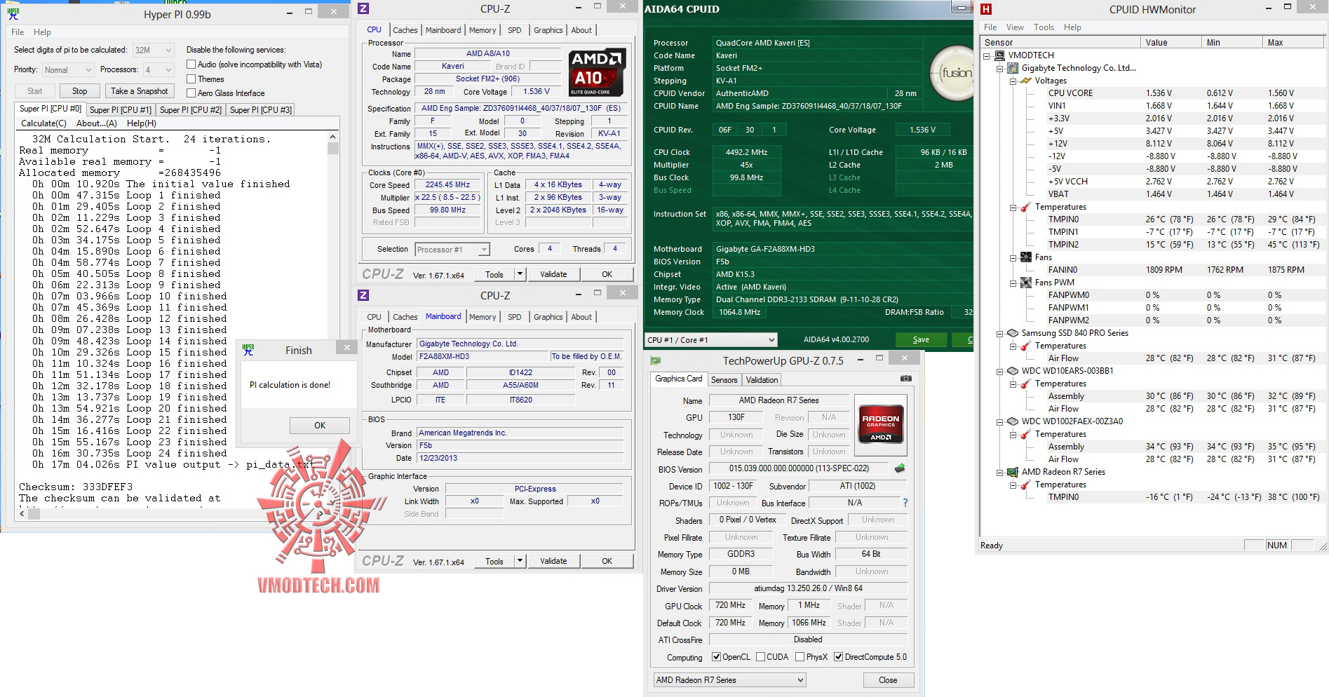Viewport: 1329px width, 697px height.
Task: Click the GPU-Z title bar icon
Action: pyautogui.click(x=656, y=360)
